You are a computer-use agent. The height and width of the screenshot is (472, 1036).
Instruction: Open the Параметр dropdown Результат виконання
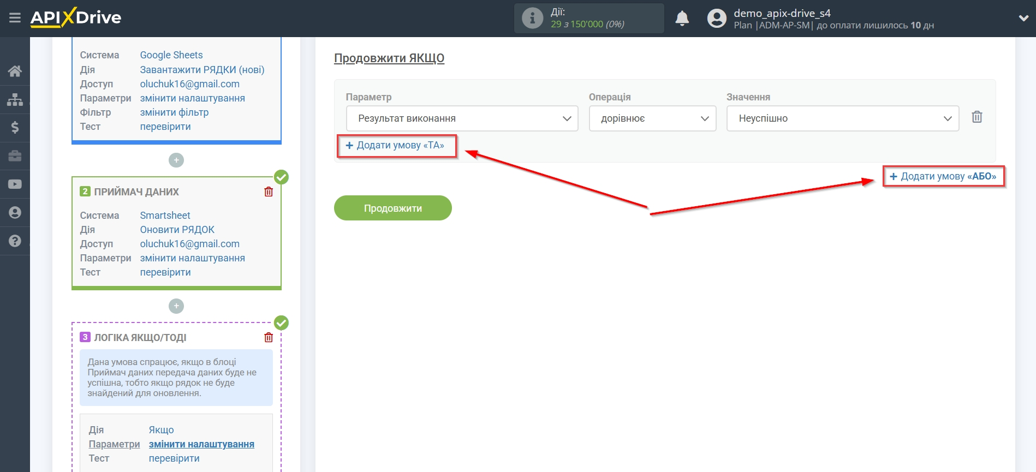(462, 118)
